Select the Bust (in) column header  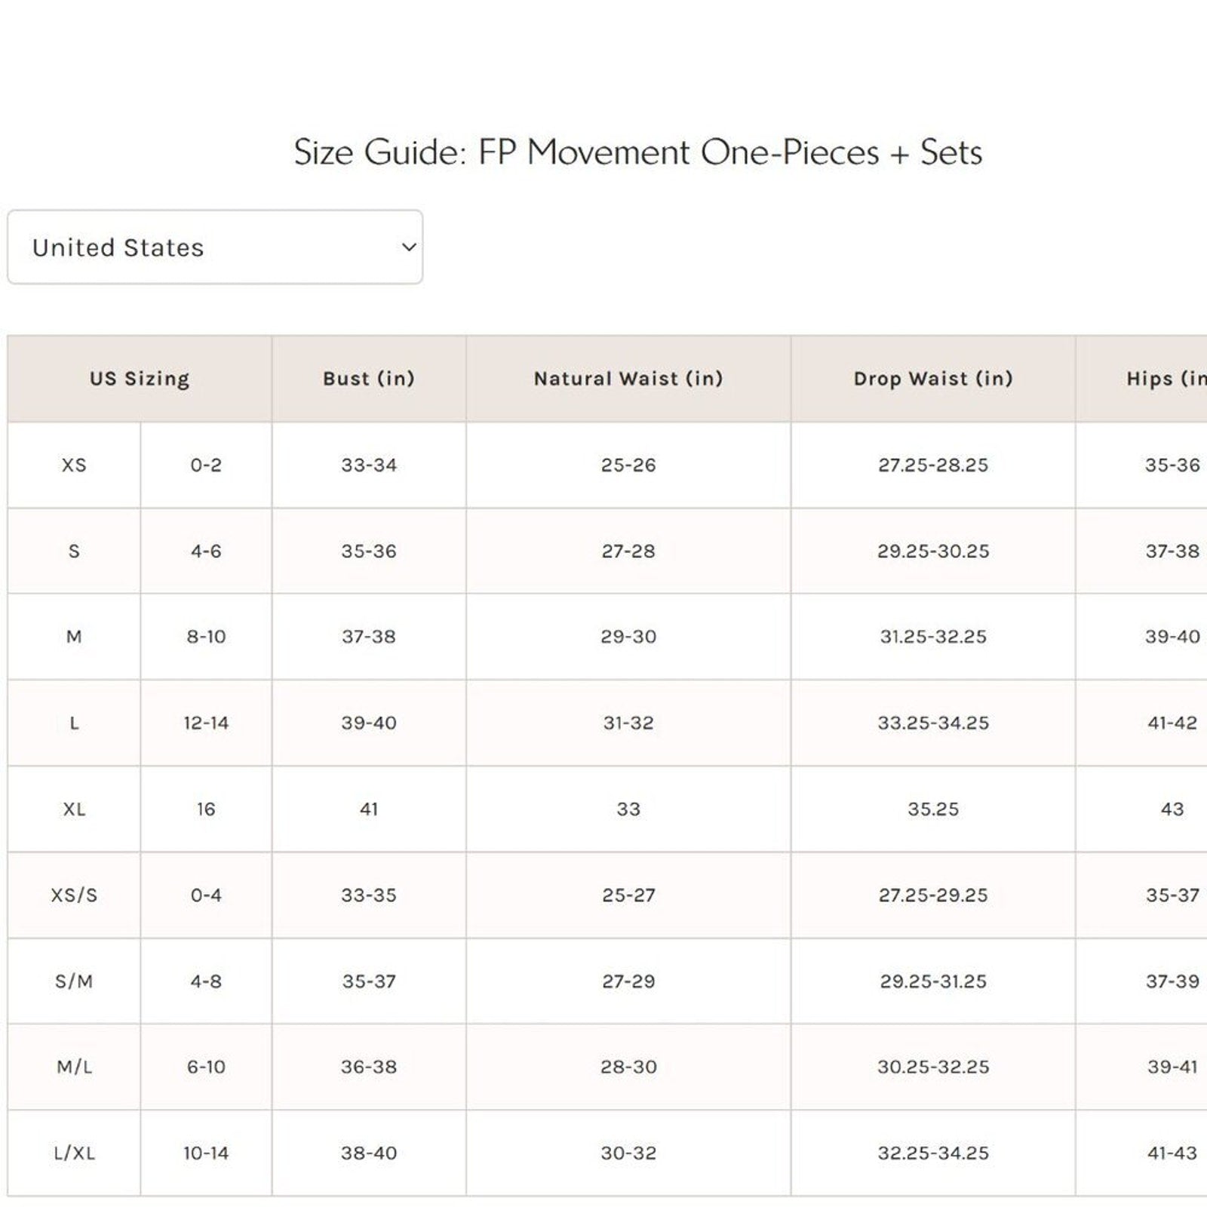click(369, 379)
